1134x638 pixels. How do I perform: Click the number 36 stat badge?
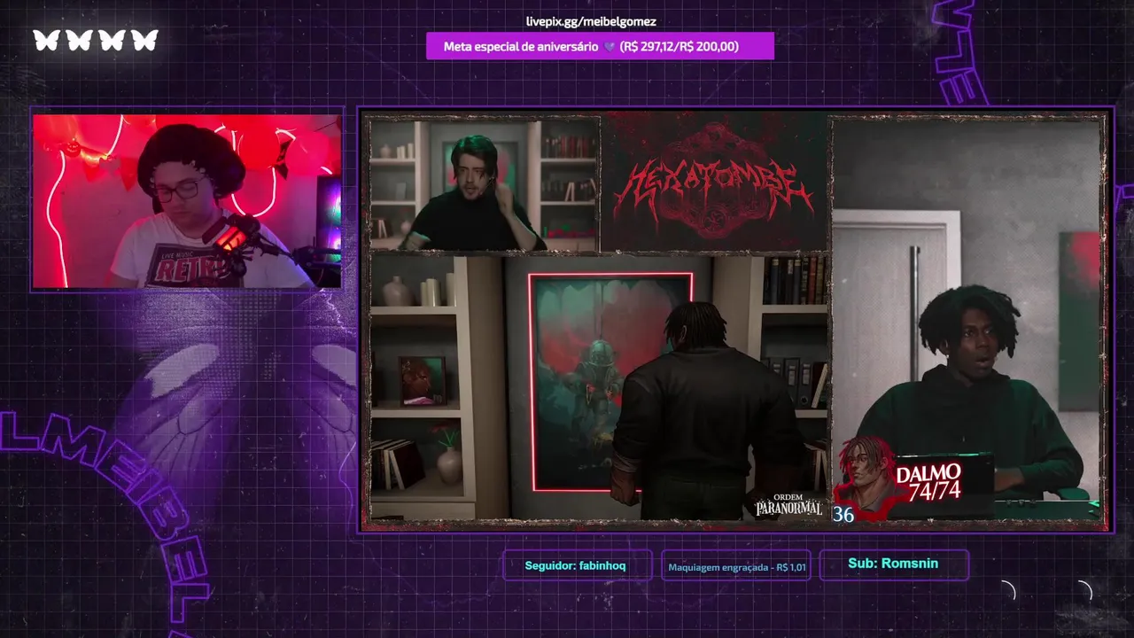(843, 514)
